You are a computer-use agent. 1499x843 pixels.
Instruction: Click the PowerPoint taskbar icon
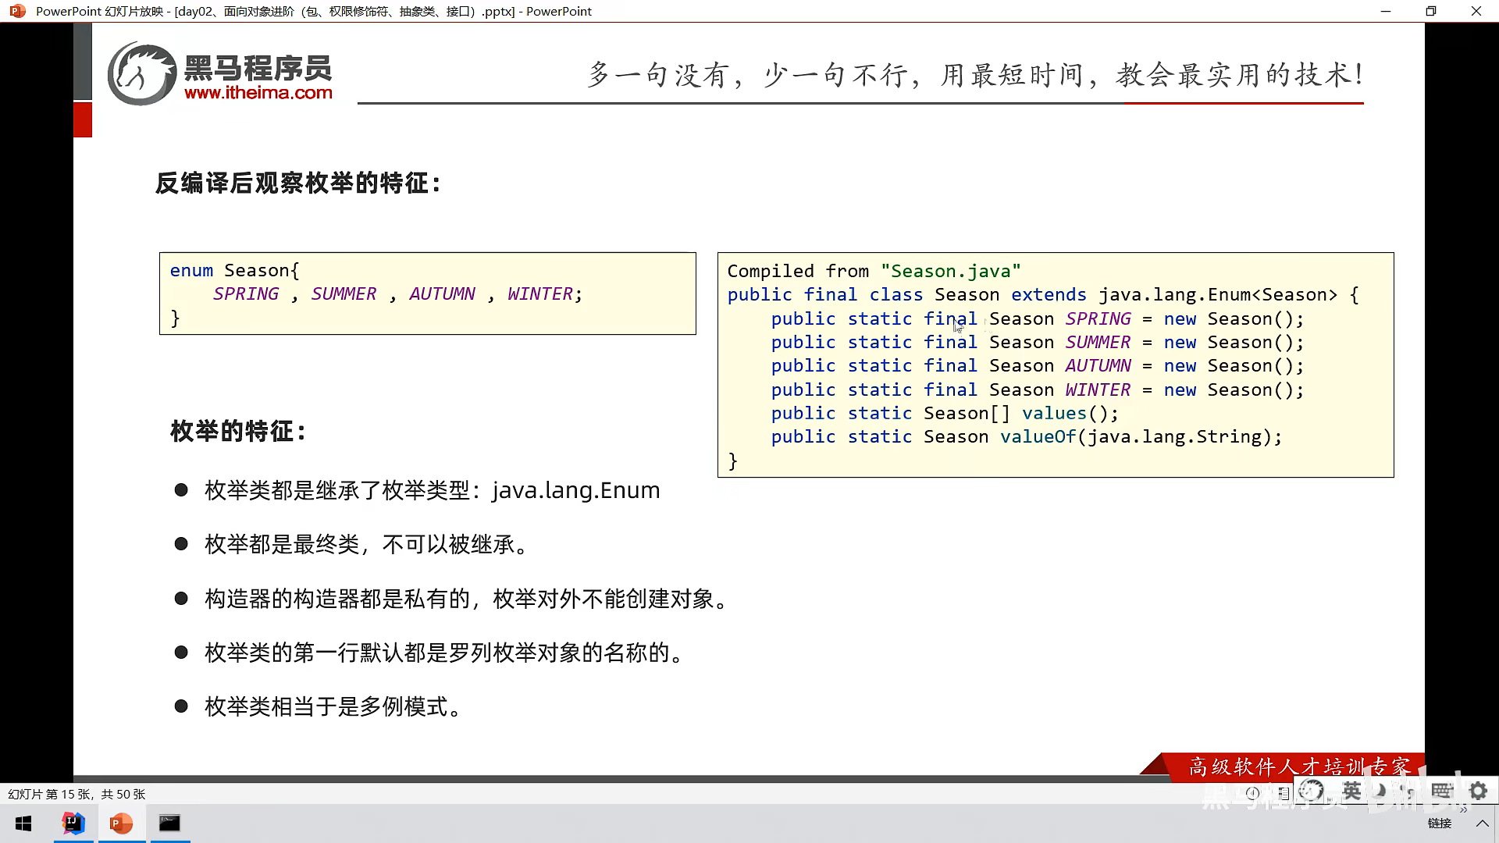[121, 823]
